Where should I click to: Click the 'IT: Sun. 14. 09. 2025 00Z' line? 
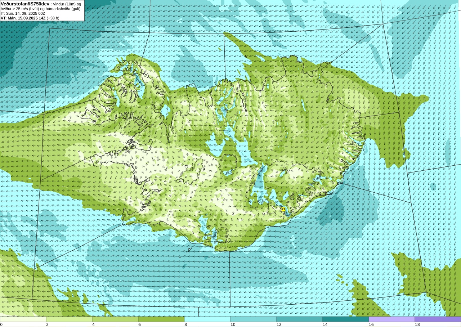click(23, 13)
